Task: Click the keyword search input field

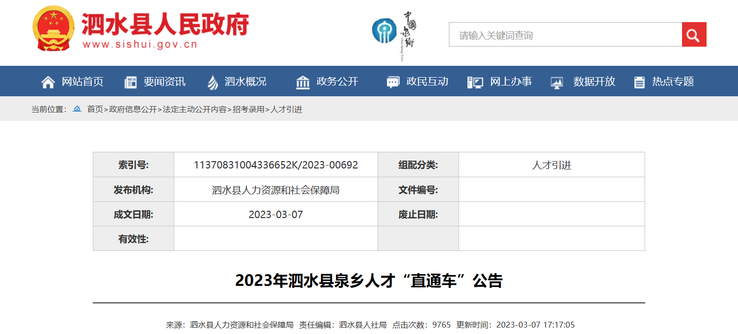Action: click(565, 35)
